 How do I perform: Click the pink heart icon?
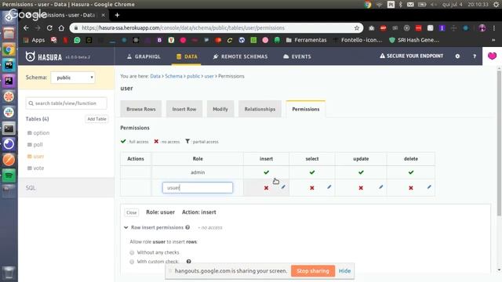[492, 56]
